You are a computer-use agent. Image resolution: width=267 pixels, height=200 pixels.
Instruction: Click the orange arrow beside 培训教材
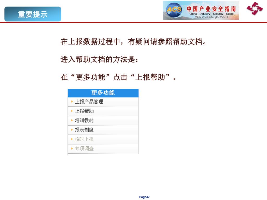[72, 120]
